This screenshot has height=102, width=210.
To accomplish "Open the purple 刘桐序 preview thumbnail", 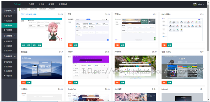I will (x=88, y=67).
